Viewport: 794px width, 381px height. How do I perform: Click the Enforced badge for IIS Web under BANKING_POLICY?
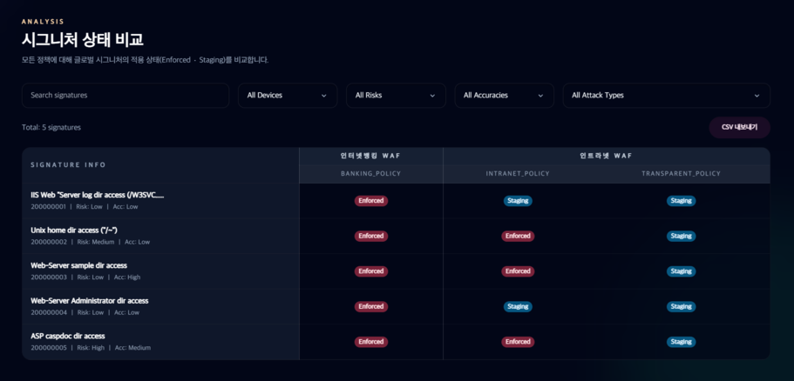(370, 201)
